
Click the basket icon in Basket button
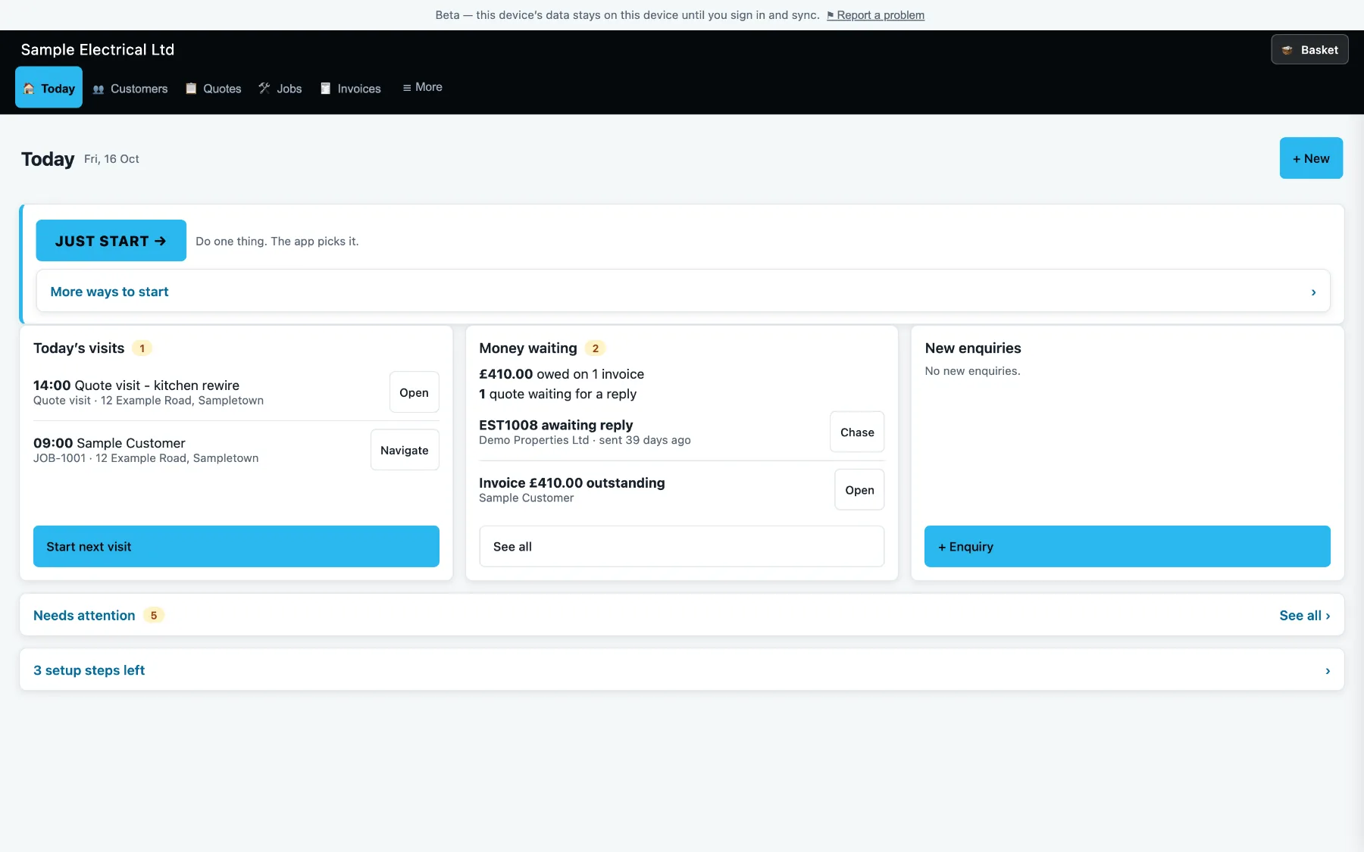point(1287,50)
